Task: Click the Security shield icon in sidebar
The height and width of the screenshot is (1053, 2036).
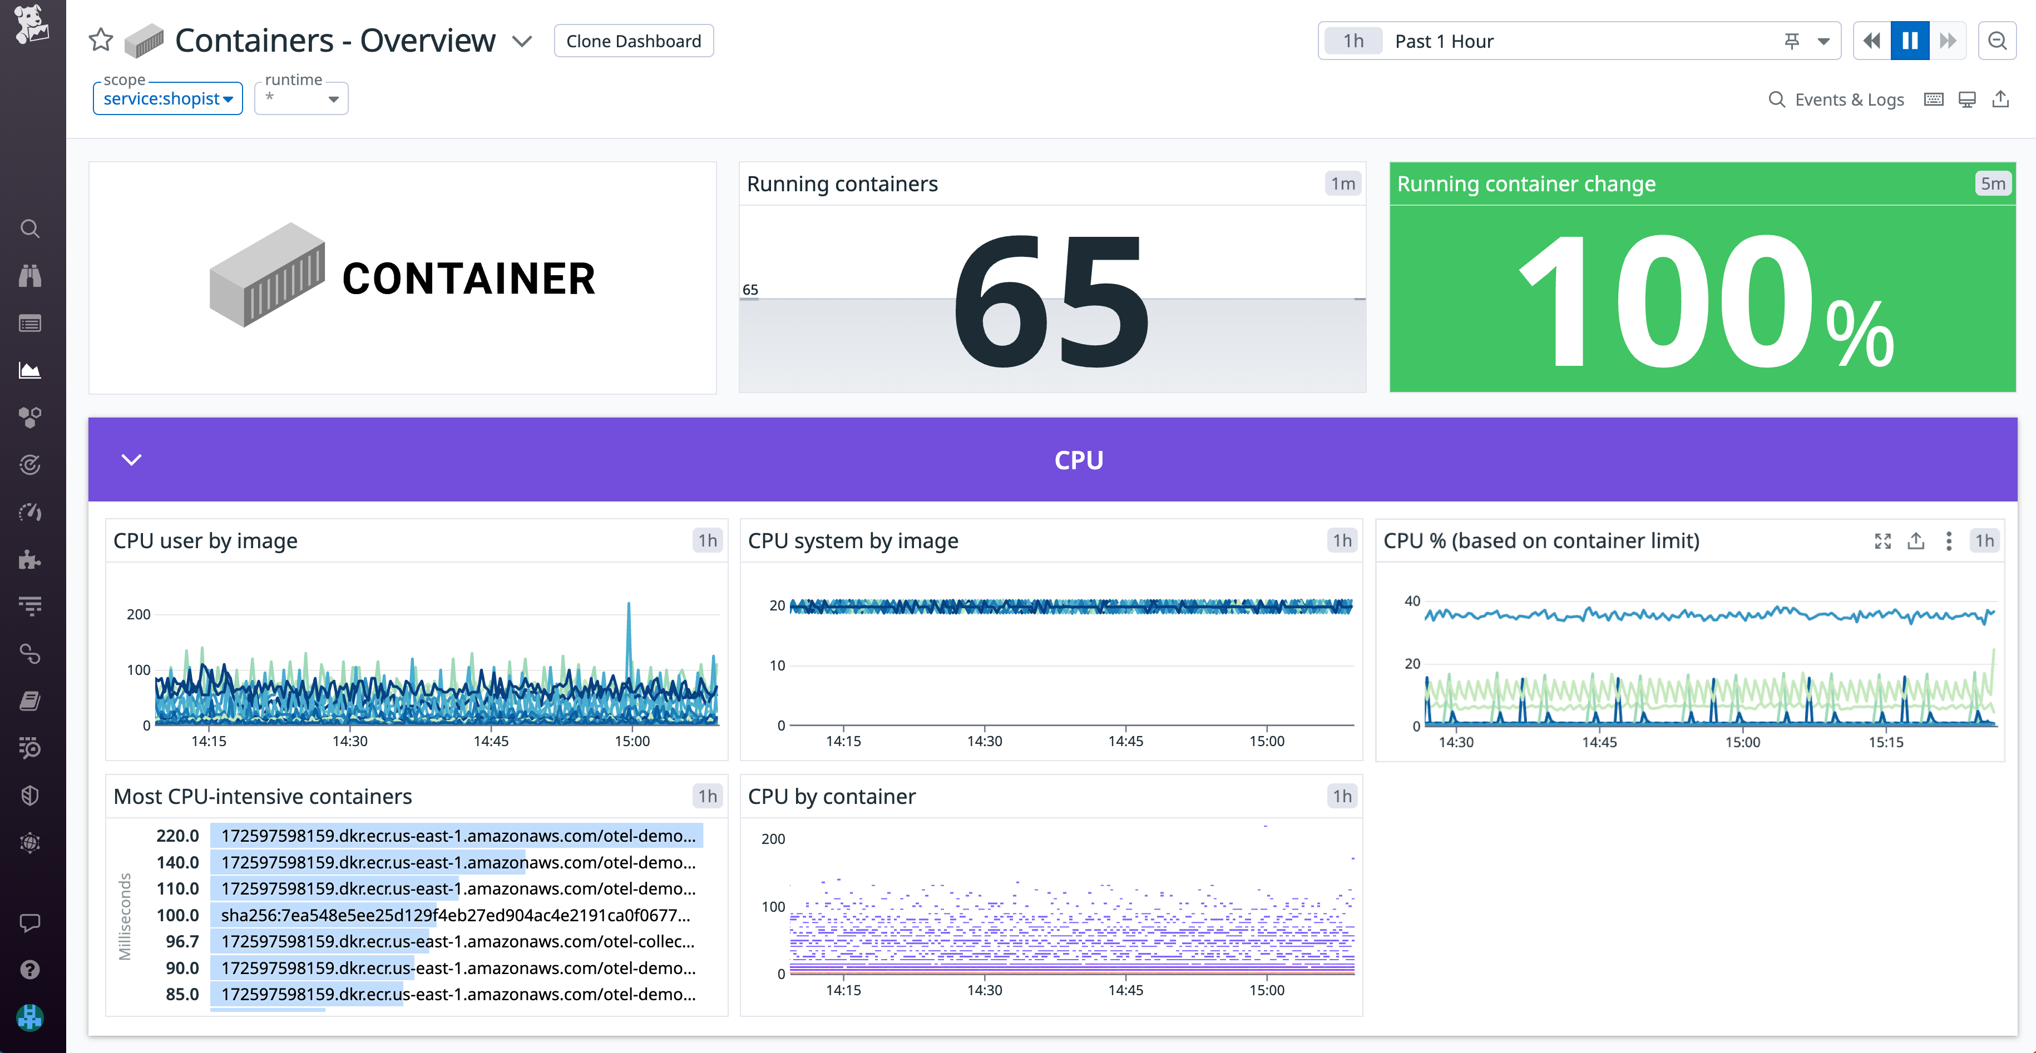Action: point(30,796)
